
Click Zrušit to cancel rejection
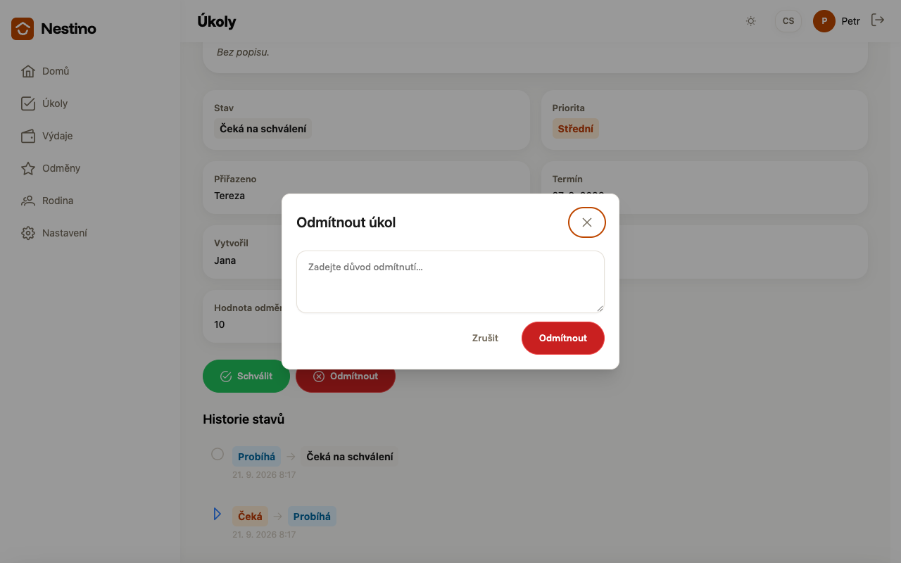click(485, 339)
